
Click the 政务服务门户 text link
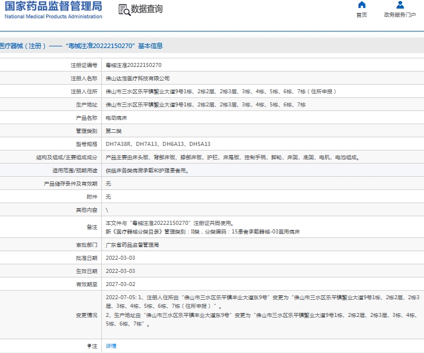tap(400, 15)
